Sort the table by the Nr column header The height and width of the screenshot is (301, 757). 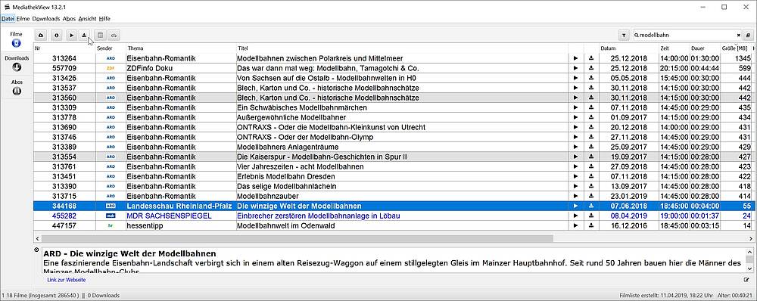click(x=64, y=48)
